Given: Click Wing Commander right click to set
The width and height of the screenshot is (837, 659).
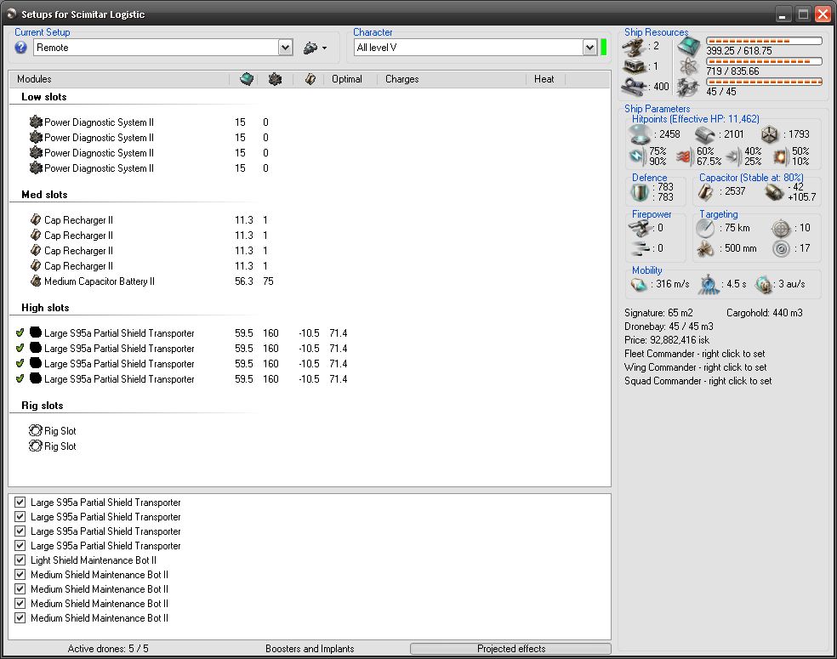Looking at the screenshot, I should point(696,367).
